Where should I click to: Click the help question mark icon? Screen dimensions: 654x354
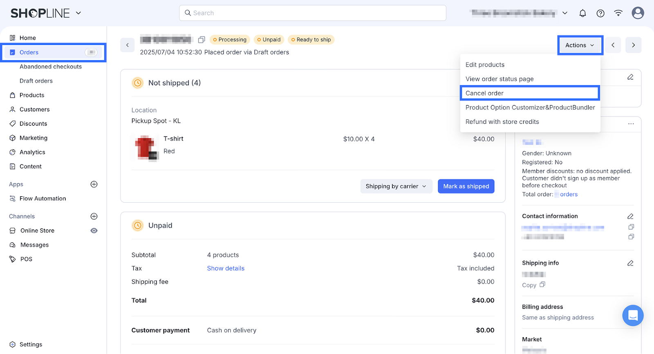click(600, 13)
